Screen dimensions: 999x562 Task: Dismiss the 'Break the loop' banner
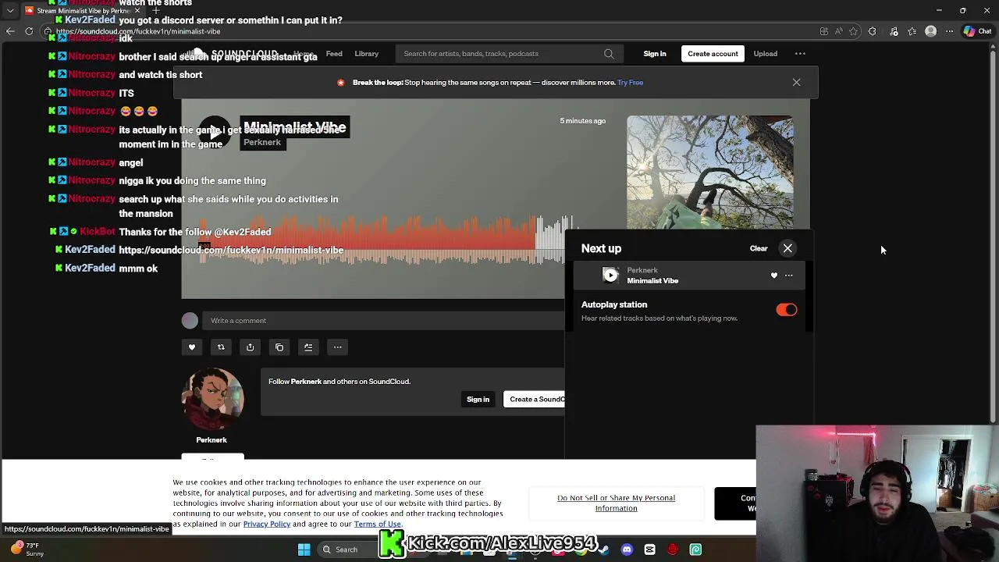pyautogui.click(x=796, y=82)
